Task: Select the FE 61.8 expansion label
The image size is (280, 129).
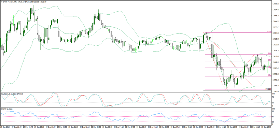Action: [x=268, y=89]
